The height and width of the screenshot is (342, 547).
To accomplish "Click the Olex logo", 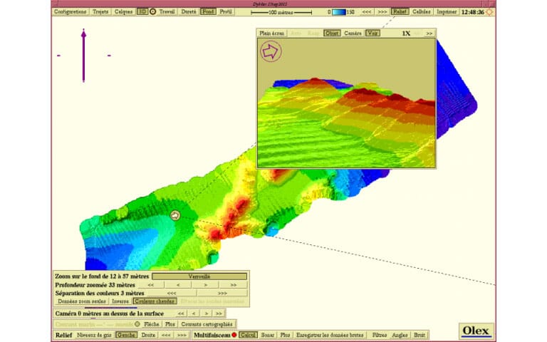I will point(476,331).
